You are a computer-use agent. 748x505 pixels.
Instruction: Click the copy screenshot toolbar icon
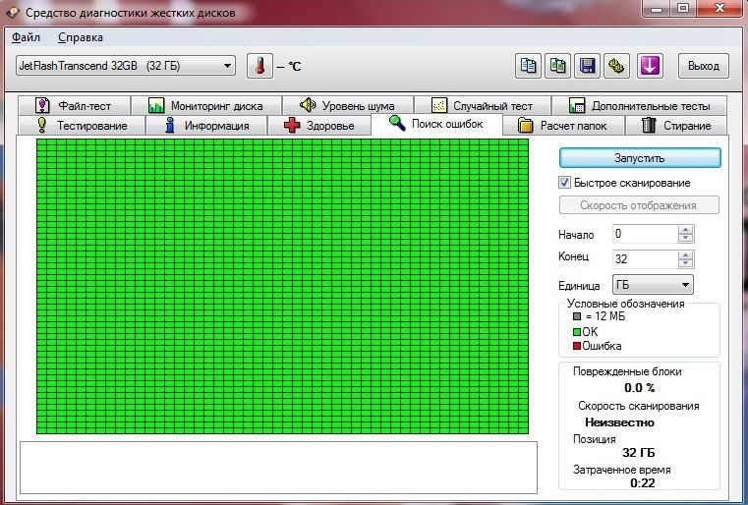pos(558,66)
